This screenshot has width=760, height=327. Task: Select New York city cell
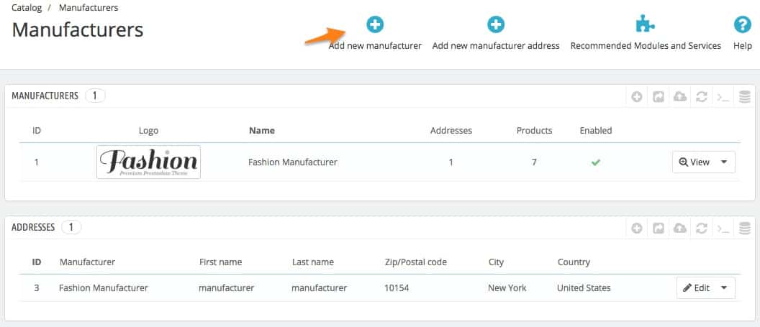[x=507, y=287]
